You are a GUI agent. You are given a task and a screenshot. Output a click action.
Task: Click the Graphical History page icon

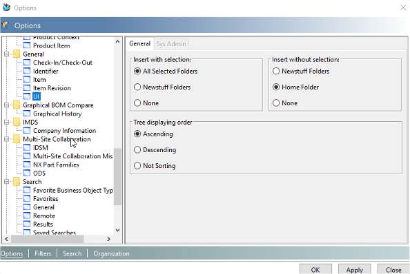pyautogui.click(x=27, y=114)
